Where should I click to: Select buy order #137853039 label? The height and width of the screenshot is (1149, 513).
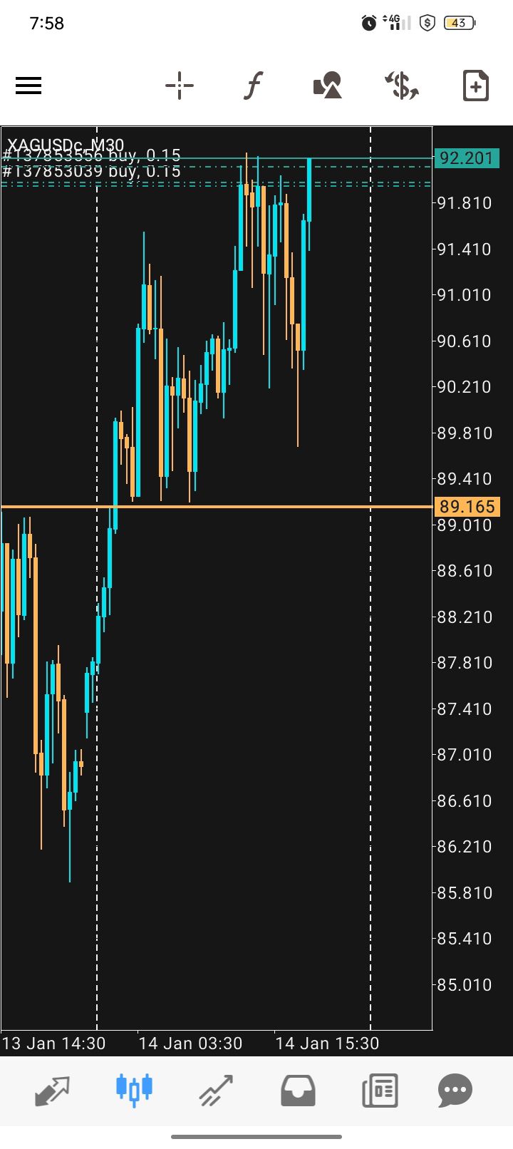tap(92, 172)
